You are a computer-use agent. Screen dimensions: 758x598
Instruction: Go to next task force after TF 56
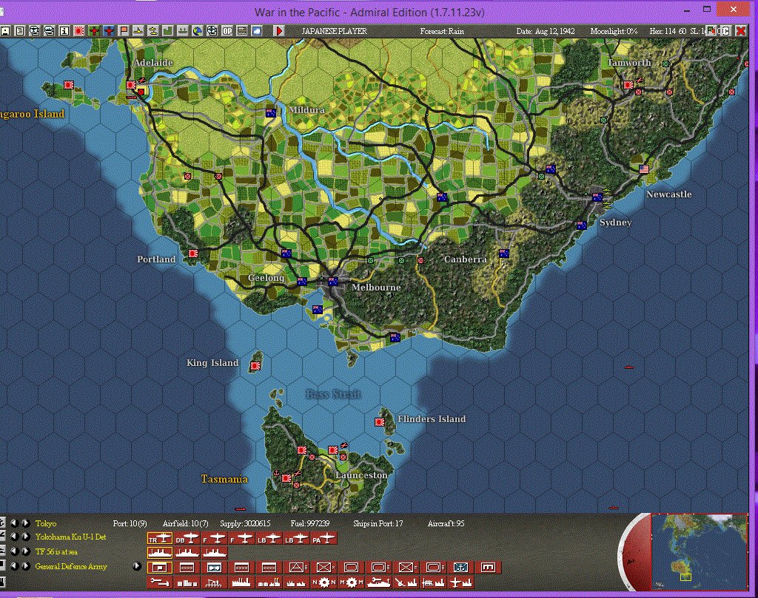click(26, 551)
